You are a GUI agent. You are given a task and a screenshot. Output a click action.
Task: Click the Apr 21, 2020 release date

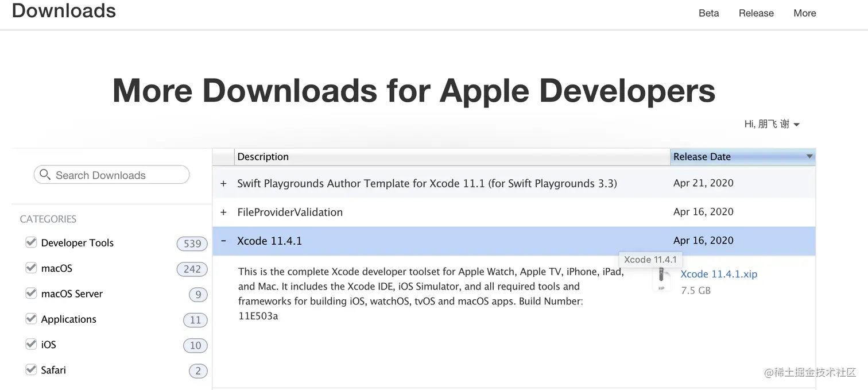point(703,183)
